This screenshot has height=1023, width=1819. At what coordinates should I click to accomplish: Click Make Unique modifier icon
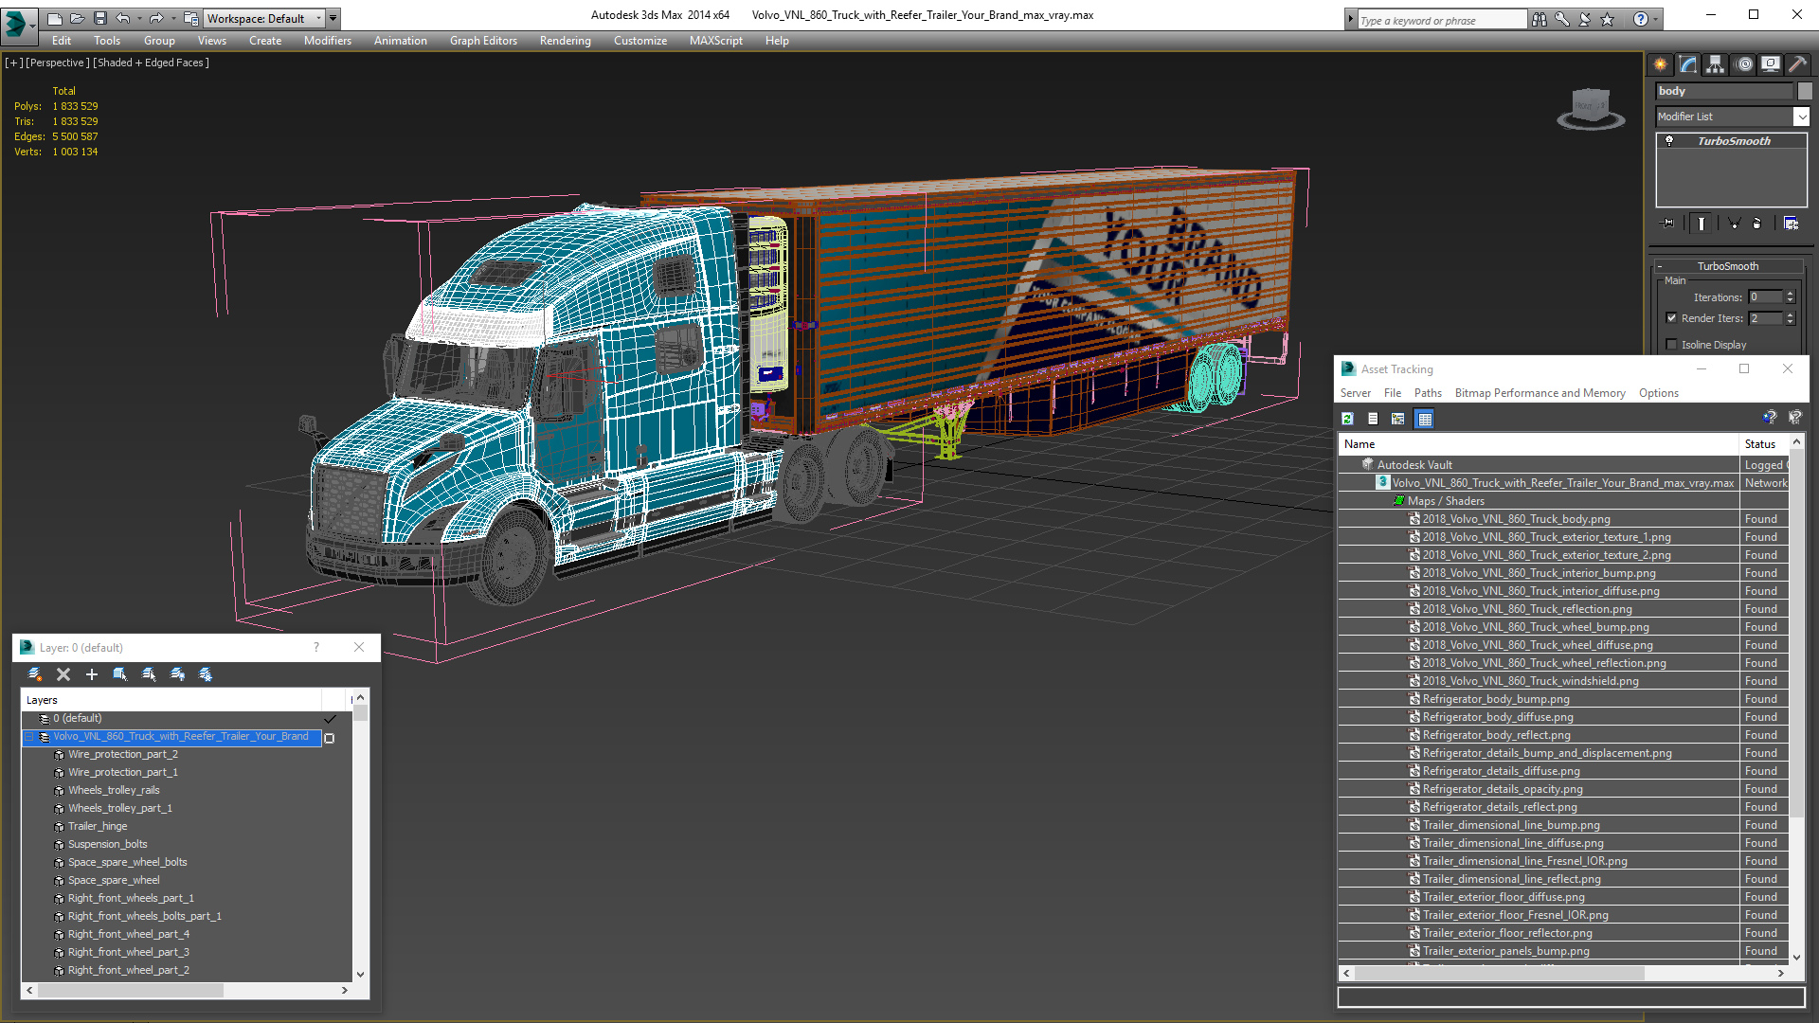pyautogui.click(x=1734, y=224)
